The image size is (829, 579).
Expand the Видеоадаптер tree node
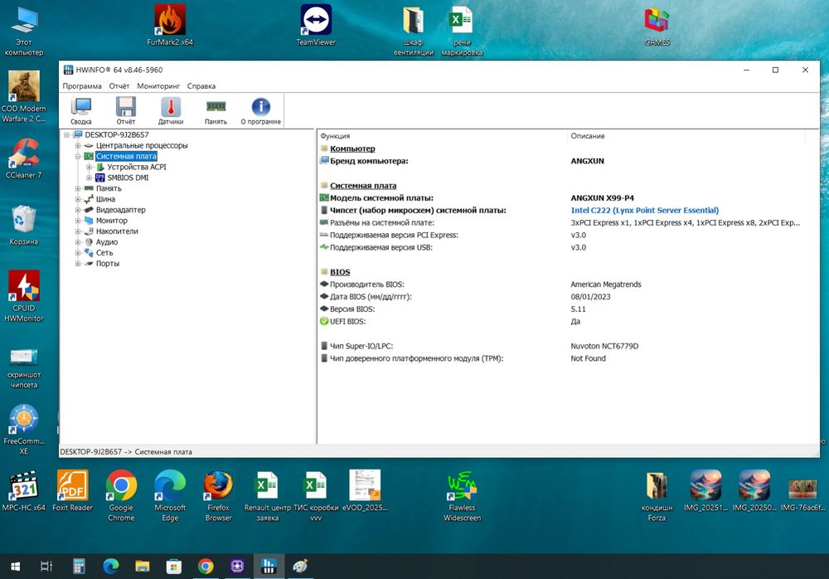pos(78,210)
